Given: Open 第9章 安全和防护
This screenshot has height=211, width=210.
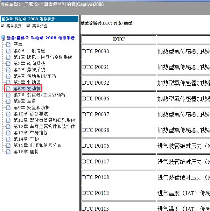Looking at the screenshot, I should (x=31, y=107).
